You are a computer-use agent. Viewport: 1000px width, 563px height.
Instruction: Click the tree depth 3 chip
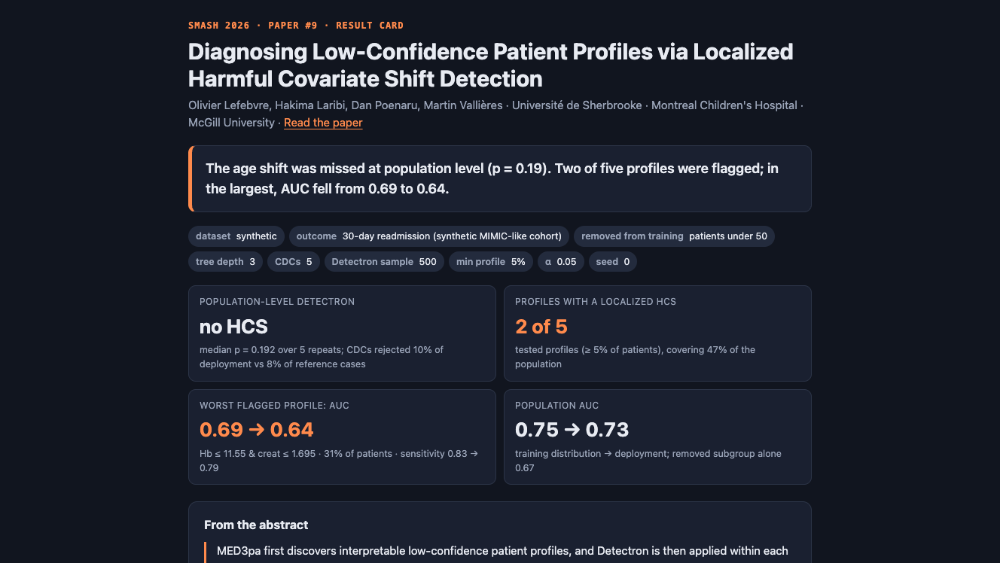(x=225, y=262)
